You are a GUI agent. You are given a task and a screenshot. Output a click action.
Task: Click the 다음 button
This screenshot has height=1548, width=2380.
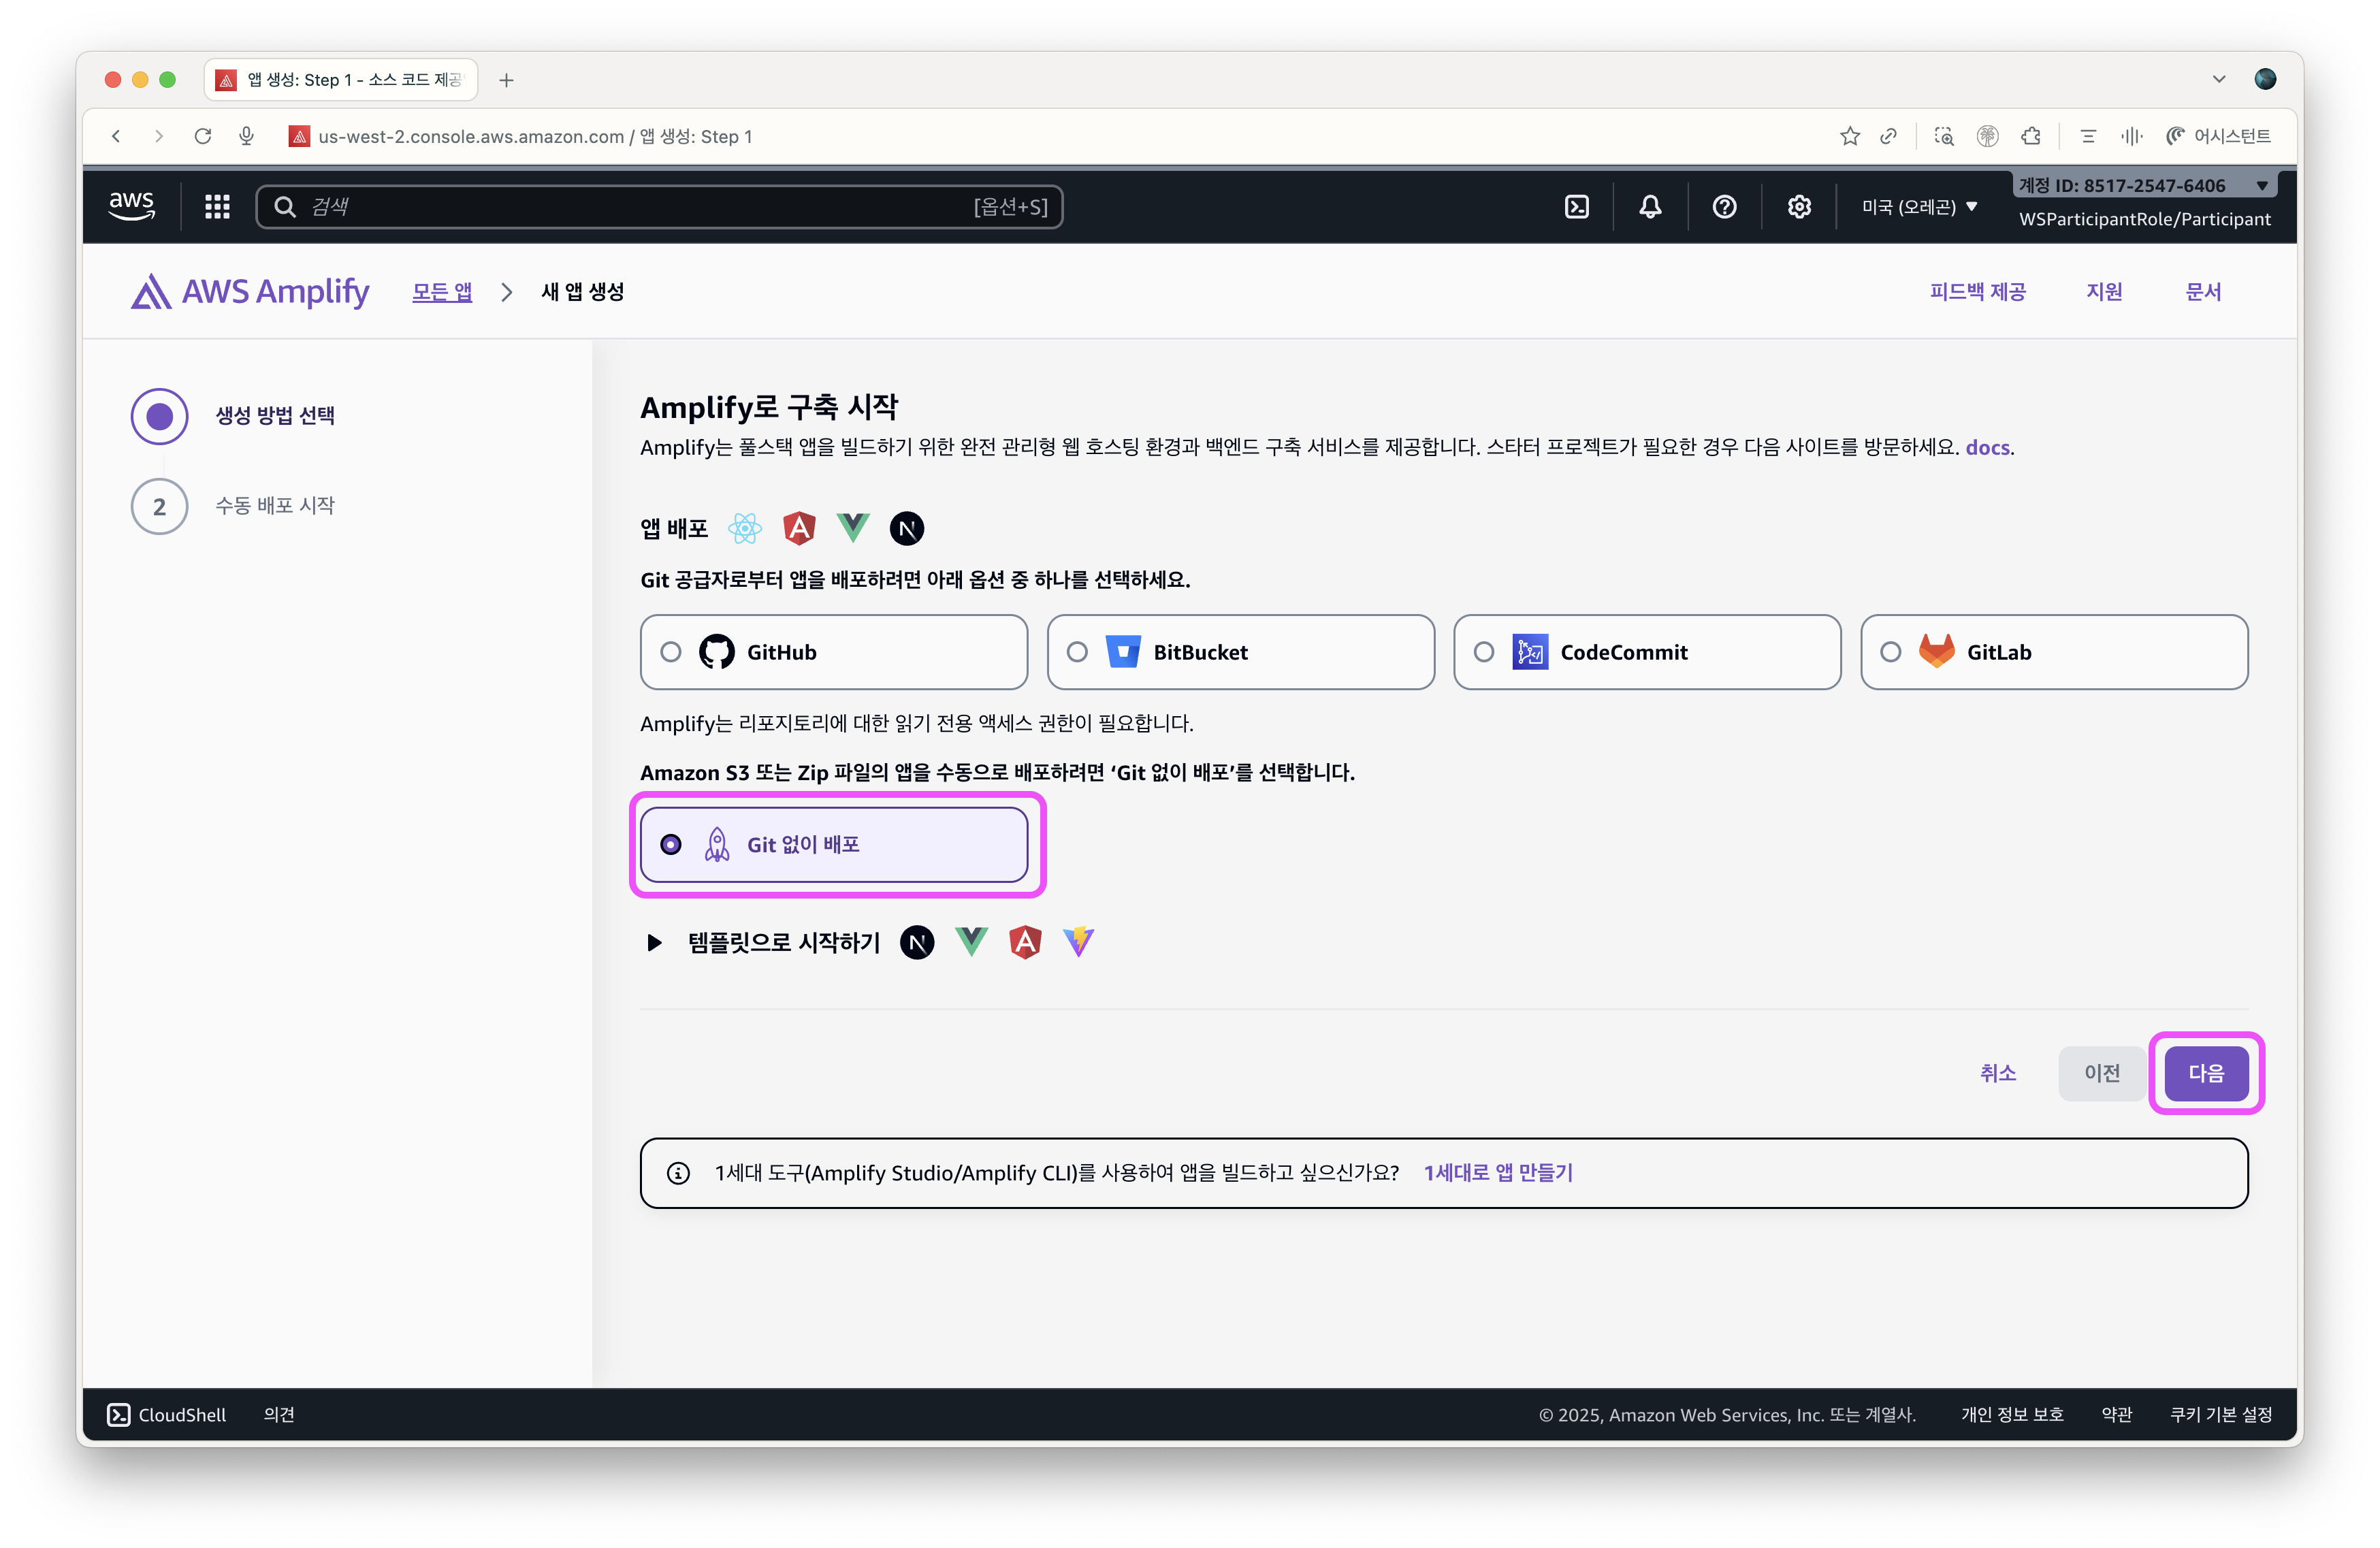pyautogui.click(x=2206, y=1073)
